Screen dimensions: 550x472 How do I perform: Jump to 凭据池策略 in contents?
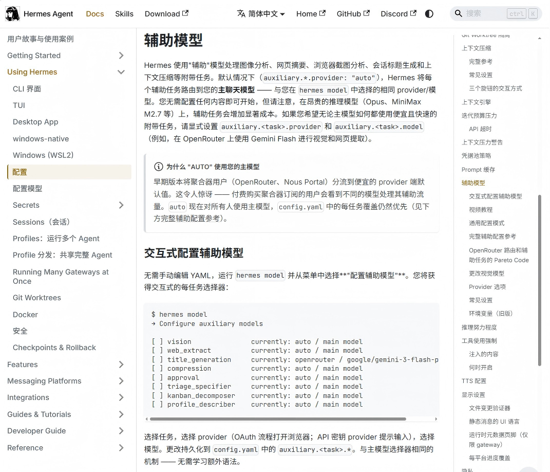click(476, 156)
